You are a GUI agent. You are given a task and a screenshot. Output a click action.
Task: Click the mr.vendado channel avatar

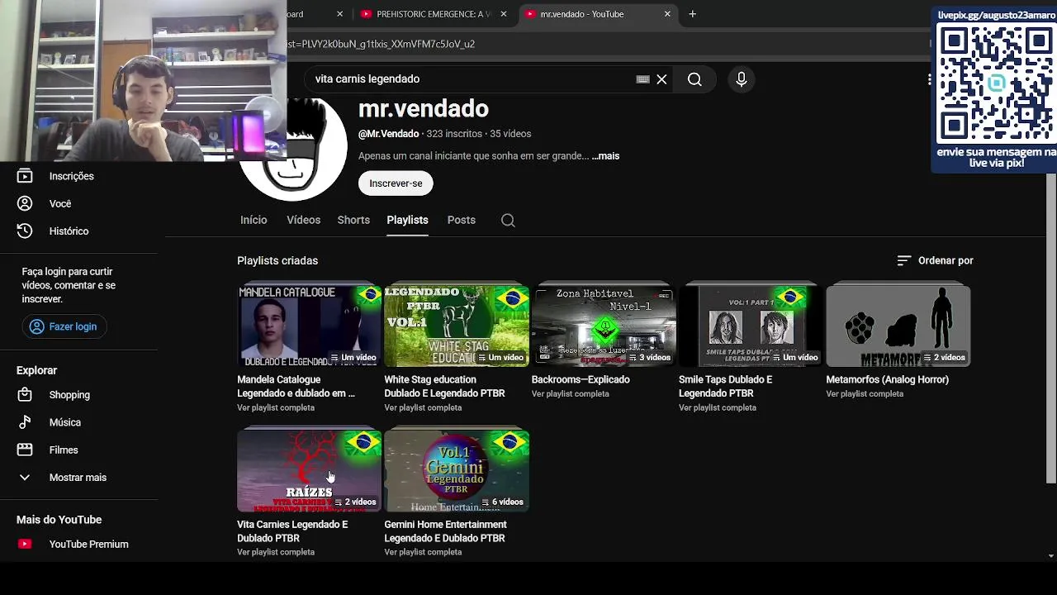[x=292, y=150]
